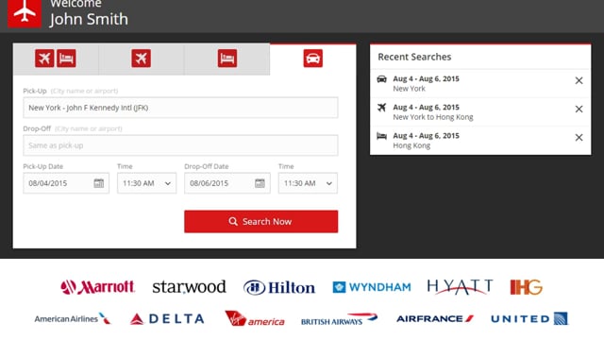604x340 pixels.
Task: Edit the Pick-Up location field
Action: tap(180, 108)
